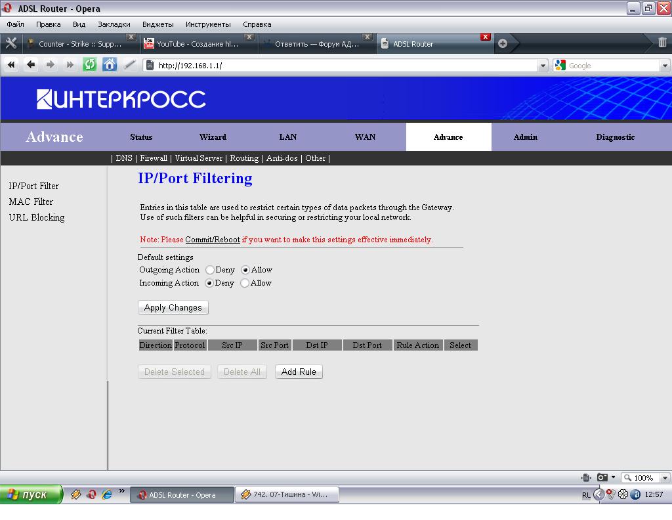Screen dimensions: 672x520
Task: Open the router WAN section
Action: click(365, 137)
